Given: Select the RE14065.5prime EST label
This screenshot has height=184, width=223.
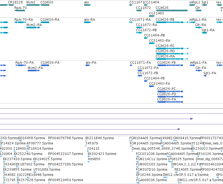Looking at the screenshot, I should (187, 170).
